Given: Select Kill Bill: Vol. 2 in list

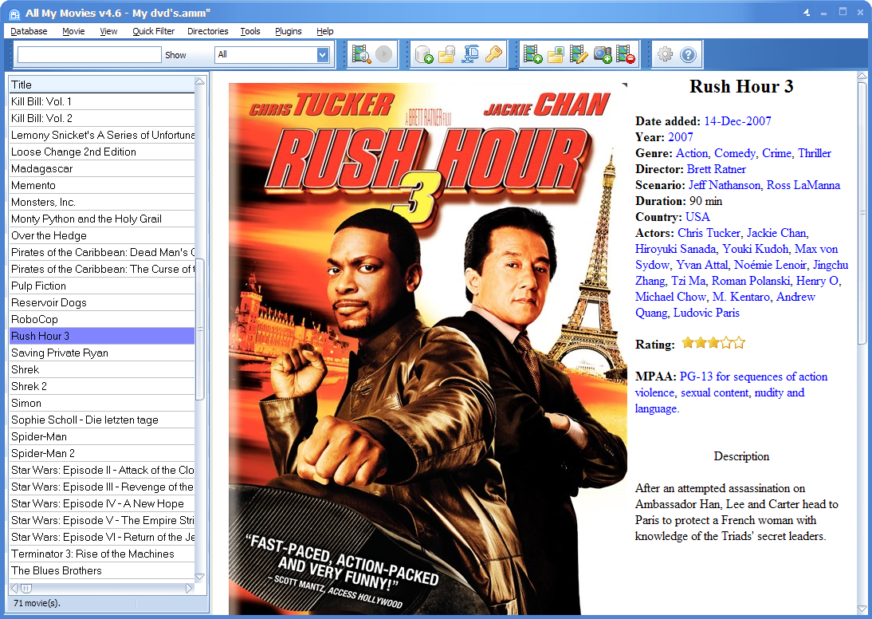Looking at the screenshot, I should click(x=102, y=118).
